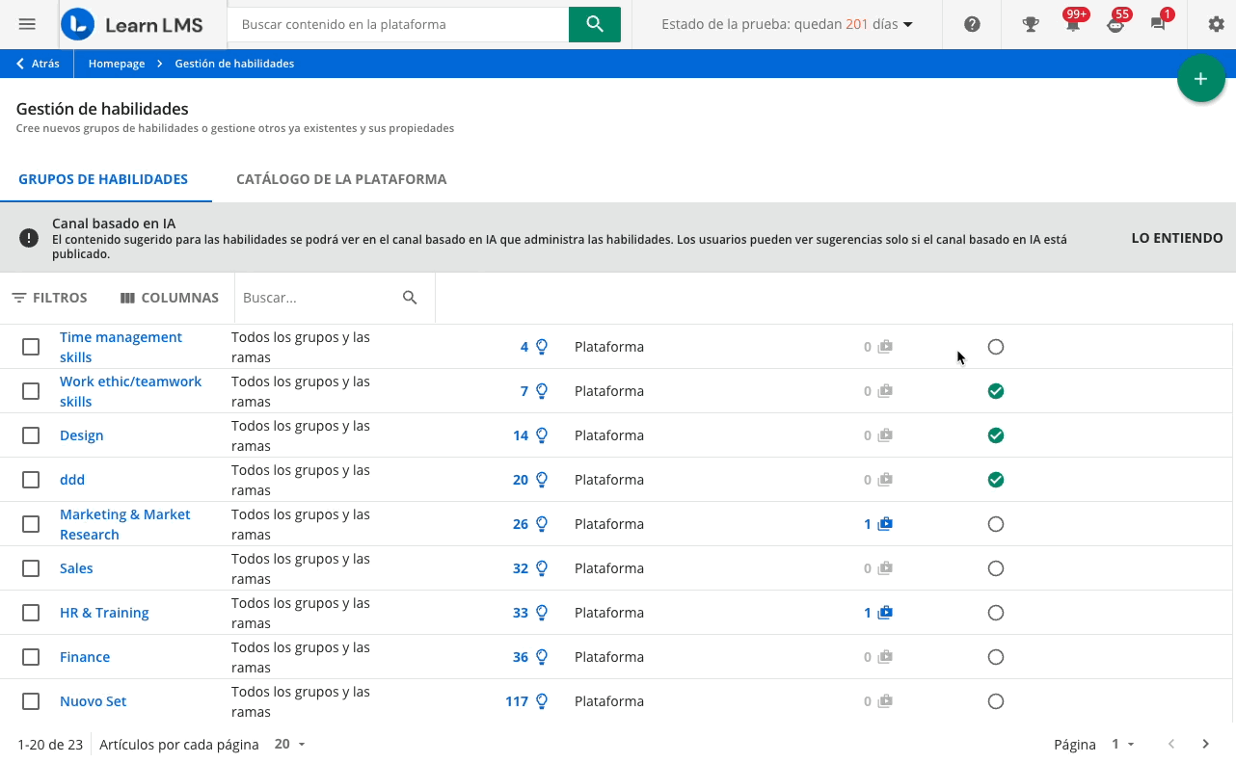Viewport: 1236px width, 763px height.
Task: Open the Marketing & Market Research link
Action: click(125, 524)
